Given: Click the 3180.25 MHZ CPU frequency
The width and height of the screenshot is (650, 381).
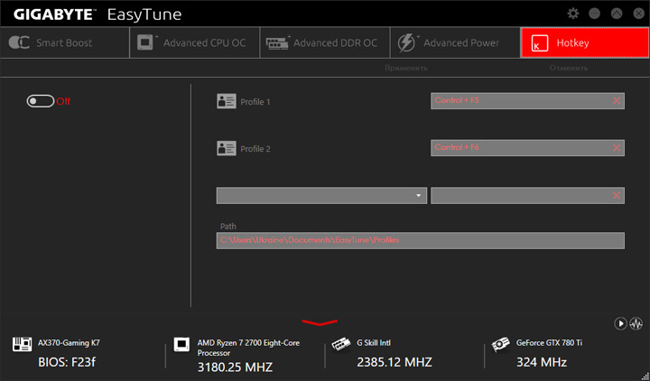Looking at the screenshot, I should (x=235, y=367).
